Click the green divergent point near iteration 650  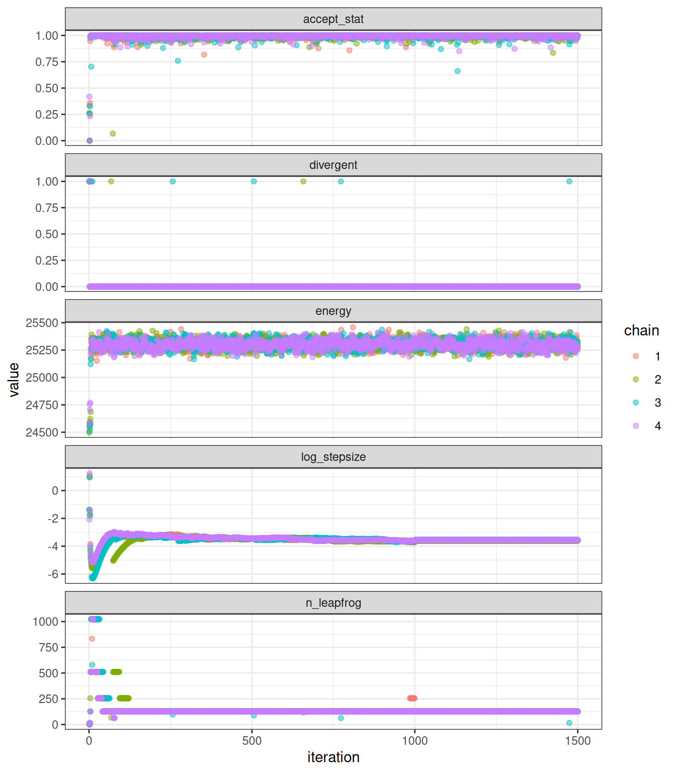(303, 181)
